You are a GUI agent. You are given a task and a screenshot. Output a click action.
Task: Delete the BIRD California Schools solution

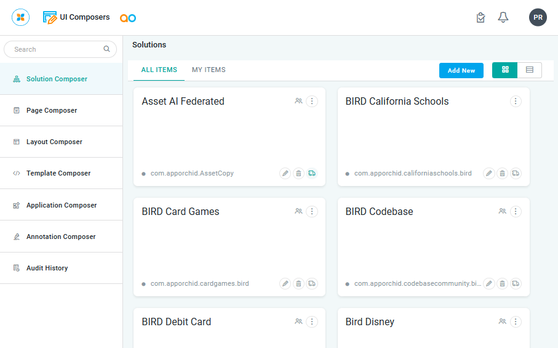coord(502,174)
